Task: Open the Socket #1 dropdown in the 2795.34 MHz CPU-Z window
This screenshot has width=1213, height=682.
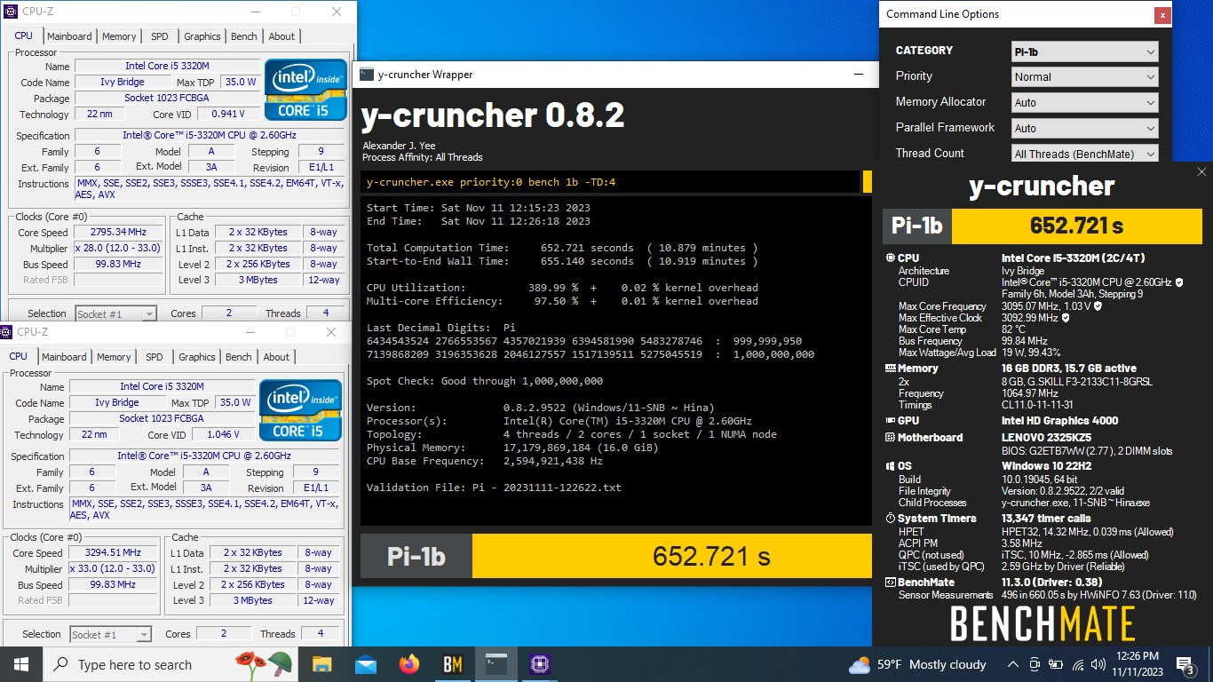Action: (115, 313)
